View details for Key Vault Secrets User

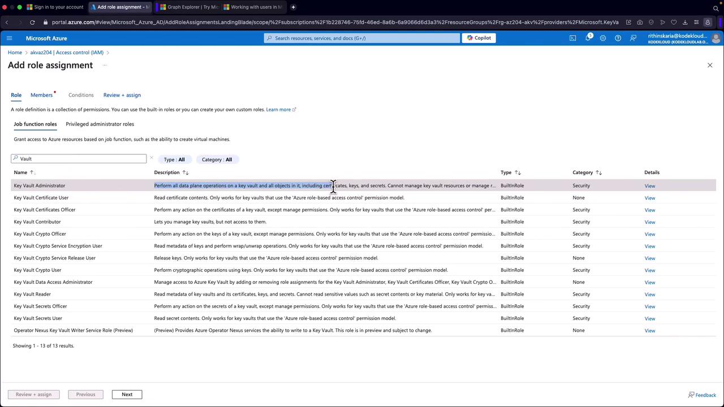(x=649, y=319)
